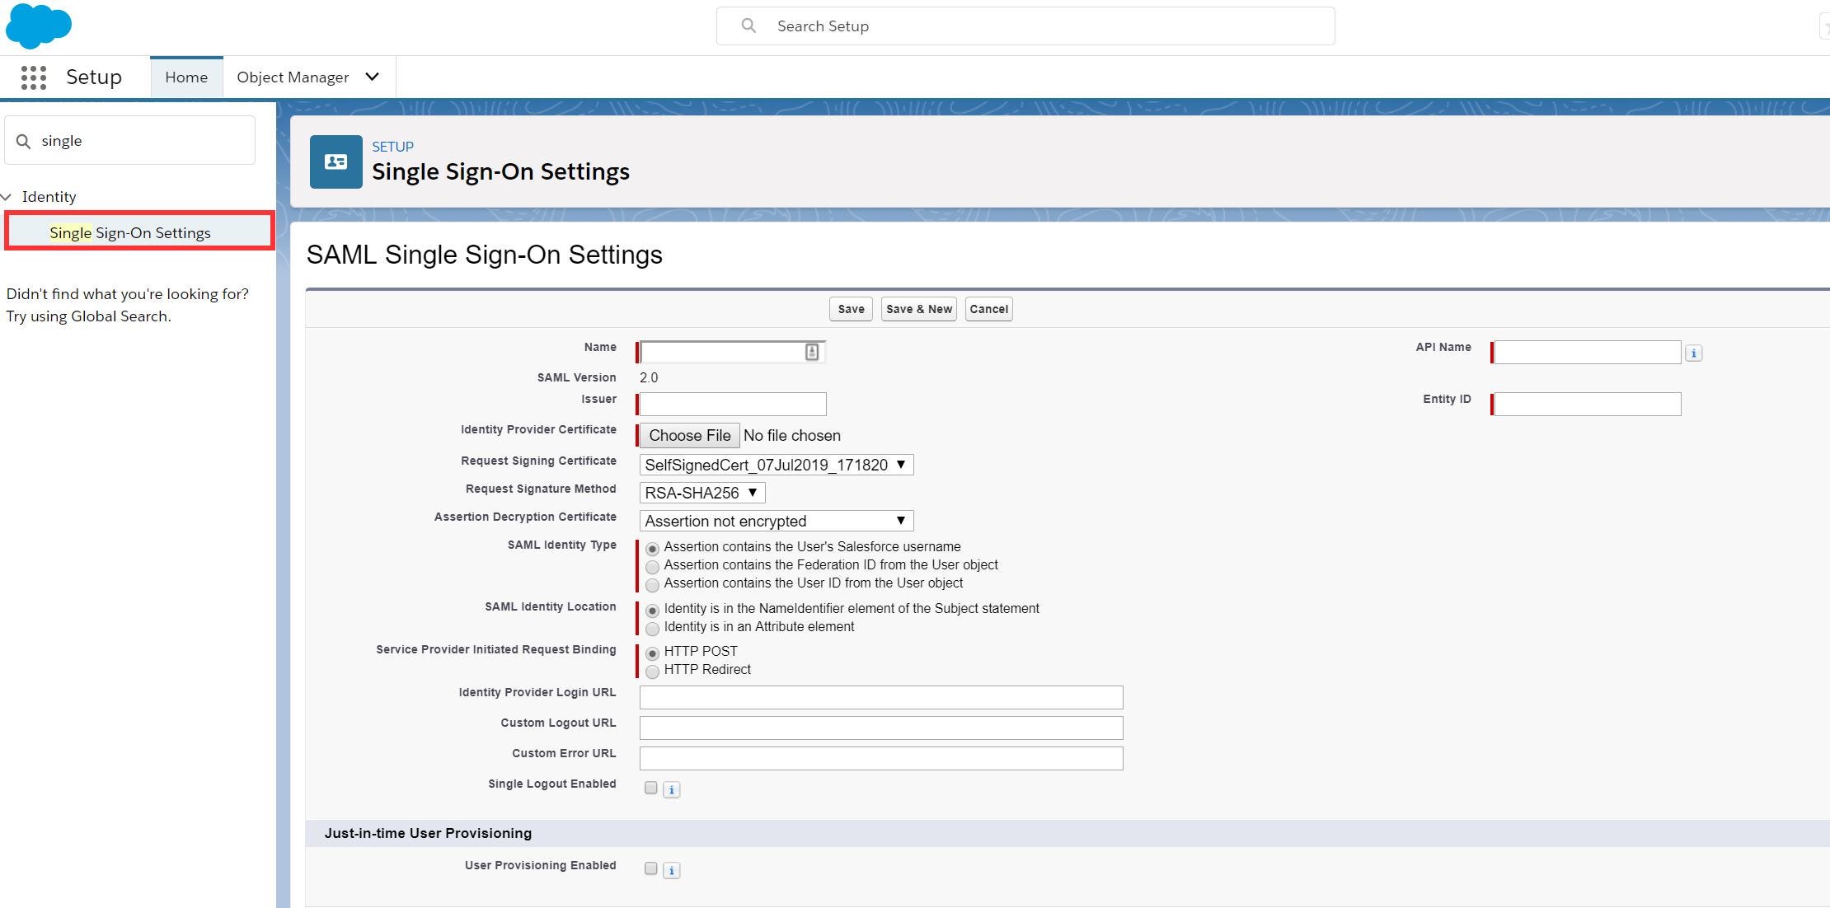Click the Save & New button
Viewport: 1830px width, 908px height.
click(x=918, y=310)
